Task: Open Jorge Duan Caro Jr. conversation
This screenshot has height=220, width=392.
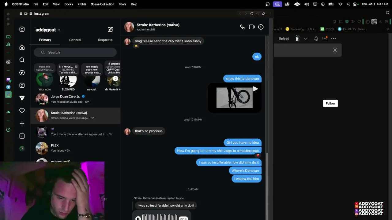Action: 75,99
